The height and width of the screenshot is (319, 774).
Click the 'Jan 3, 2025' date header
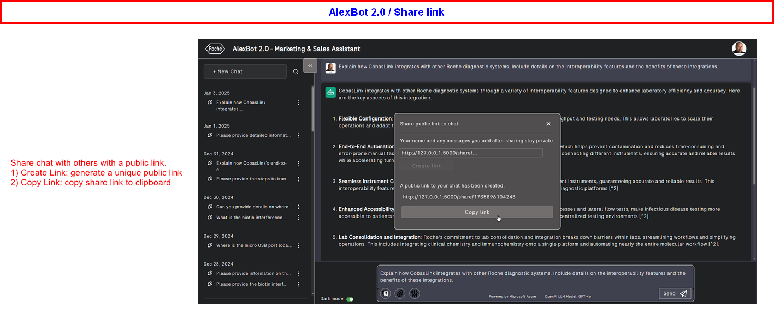click(x=217, y=93)
